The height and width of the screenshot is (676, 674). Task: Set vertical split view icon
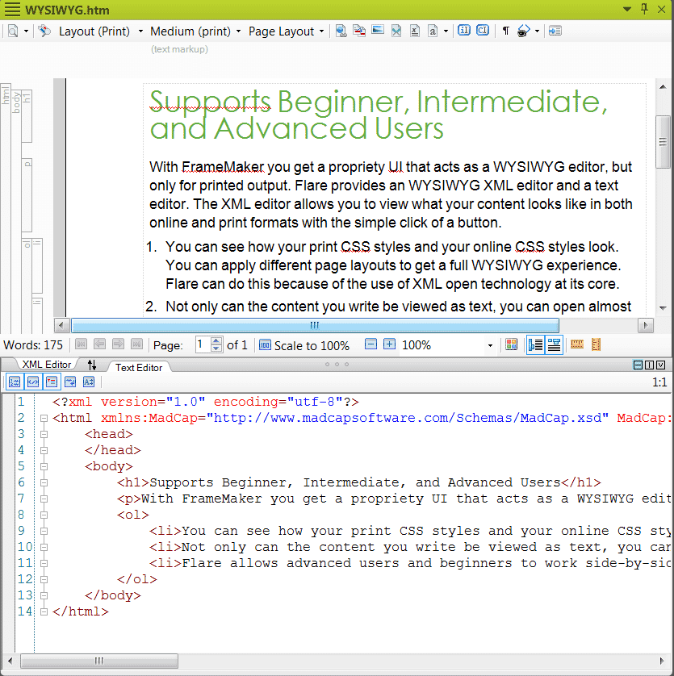(x=649, y=365)
